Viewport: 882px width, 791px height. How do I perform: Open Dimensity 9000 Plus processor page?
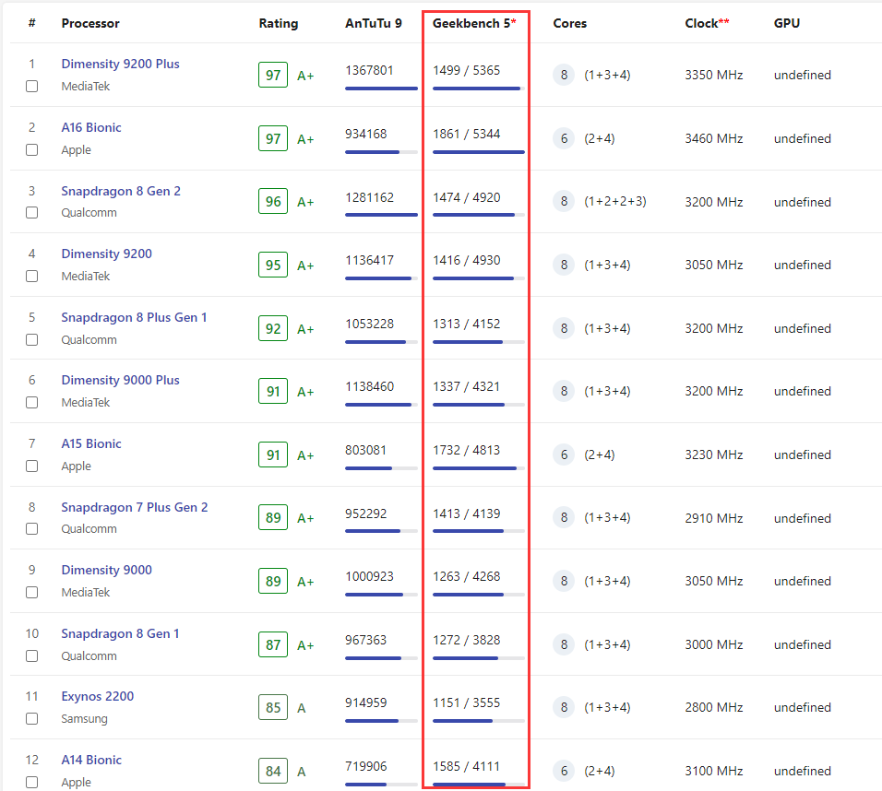pyautogui.click(x=120, y=380)
